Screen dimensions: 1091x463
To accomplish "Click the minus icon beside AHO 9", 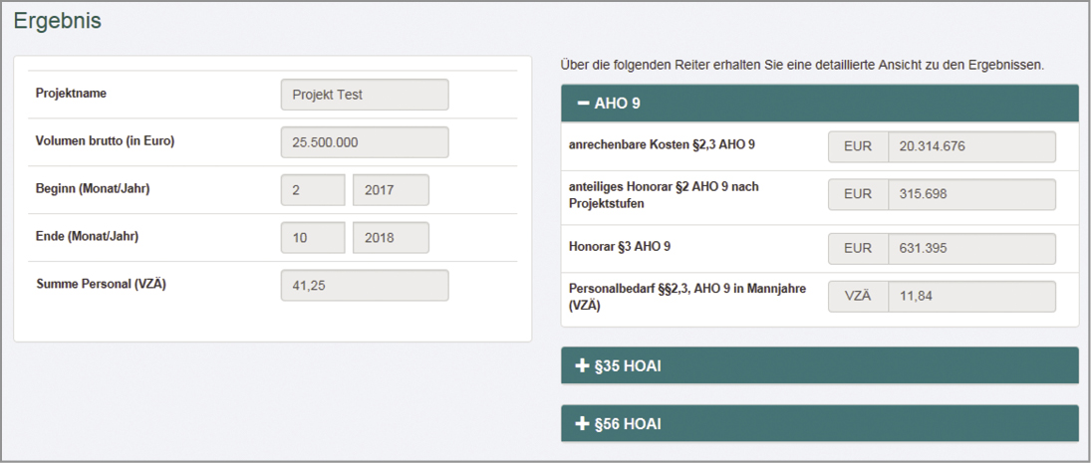I will point(582,103).
